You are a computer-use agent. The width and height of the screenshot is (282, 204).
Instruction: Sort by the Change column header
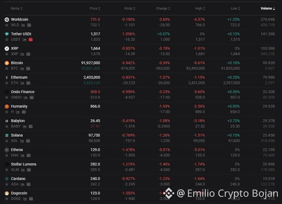point(163,8)
